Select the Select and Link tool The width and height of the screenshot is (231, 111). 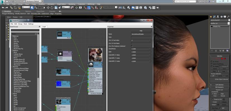point(11,7)
